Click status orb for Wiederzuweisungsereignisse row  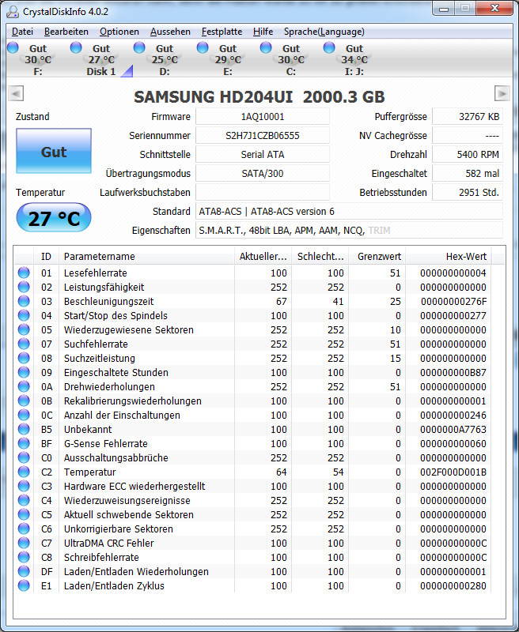click(24, 500)
